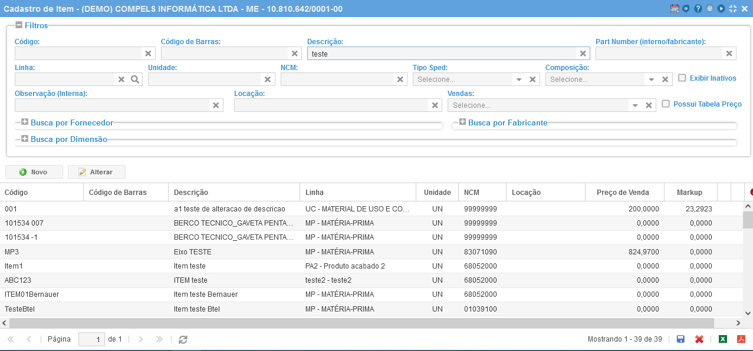Sort by Código de Barras column header
The height and width of the screenshot is (351, 753).
[126, 193]
